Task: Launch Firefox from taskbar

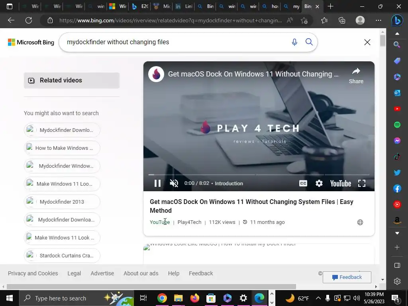Action: click(x=194, y=298)
